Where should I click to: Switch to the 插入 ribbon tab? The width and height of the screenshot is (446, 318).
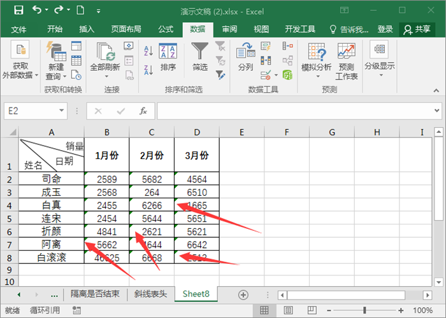(87, 29)
